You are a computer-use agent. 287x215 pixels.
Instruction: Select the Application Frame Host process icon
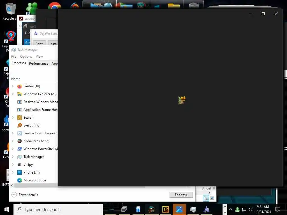tap(19, 110)
